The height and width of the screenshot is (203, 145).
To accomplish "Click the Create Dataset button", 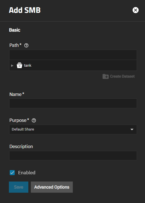I will (118, 76).
